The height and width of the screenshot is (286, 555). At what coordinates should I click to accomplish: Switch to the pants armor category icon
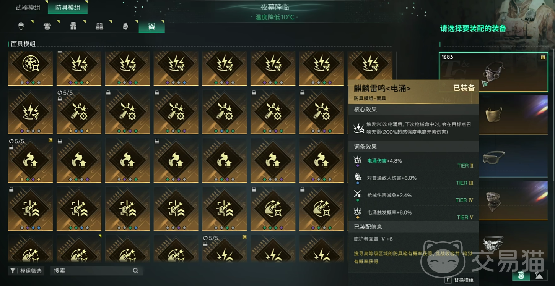(x=73, y=26)
